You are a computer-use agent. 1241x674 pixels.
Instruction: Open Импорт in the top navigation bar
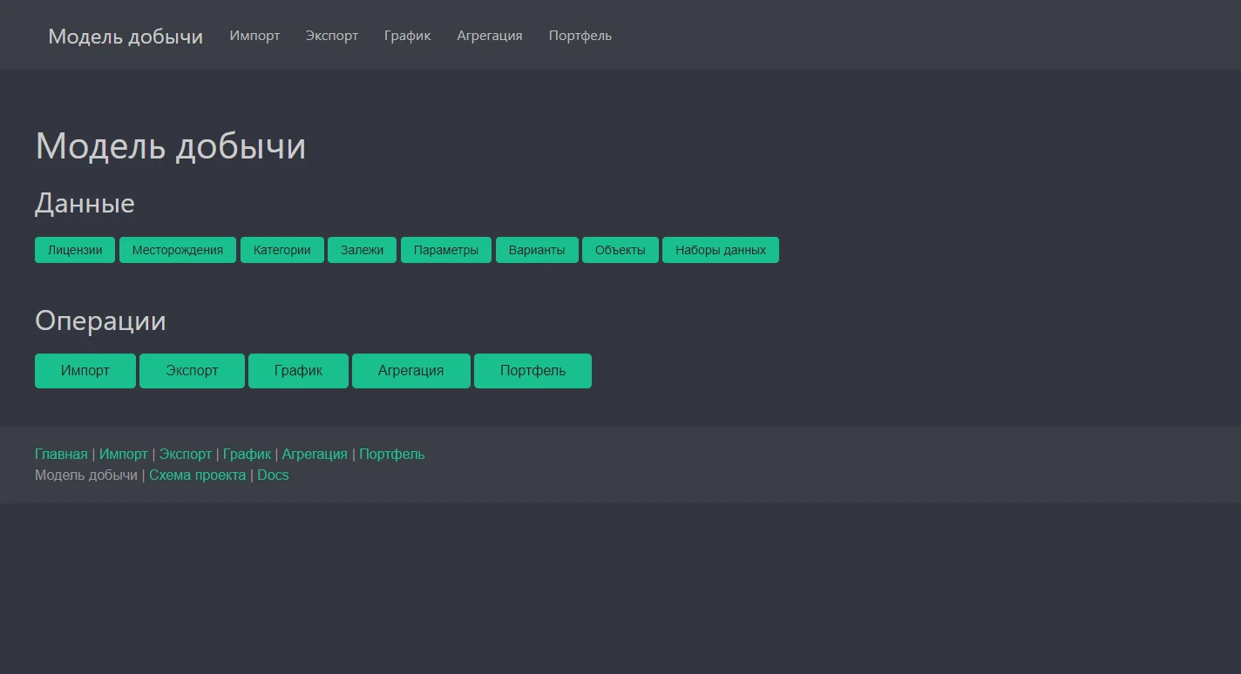(254, 36)
